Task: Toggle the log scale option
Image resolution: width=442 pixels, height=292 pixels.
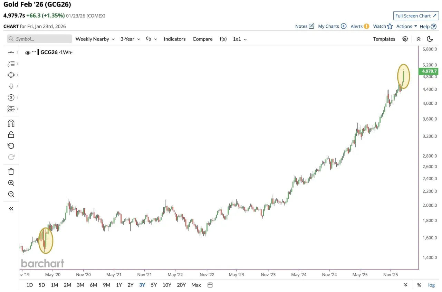Action: pos(431,285)
